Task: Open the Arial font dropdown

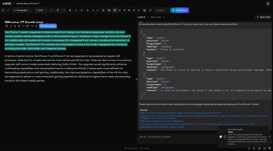Action: tap(41, 10)
